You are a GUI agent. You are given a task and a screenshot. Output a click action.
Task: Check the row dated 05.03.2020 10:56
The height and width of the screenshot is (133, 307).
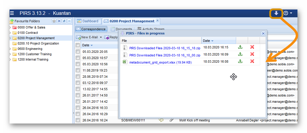(78, 64)
